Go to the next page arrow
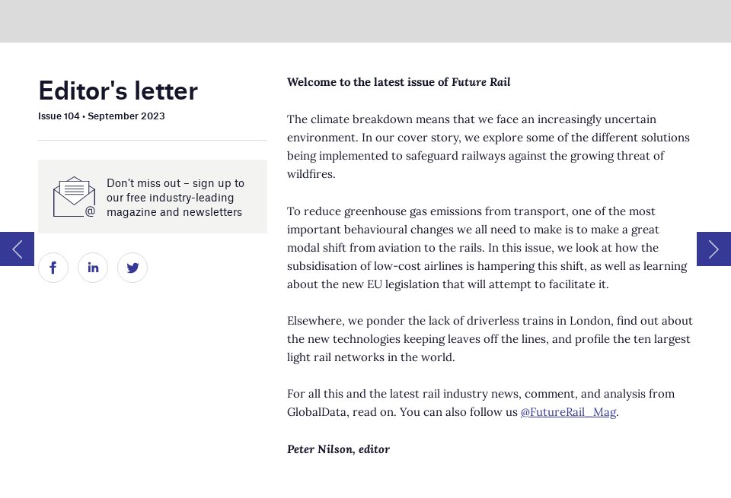 point(713,249)
